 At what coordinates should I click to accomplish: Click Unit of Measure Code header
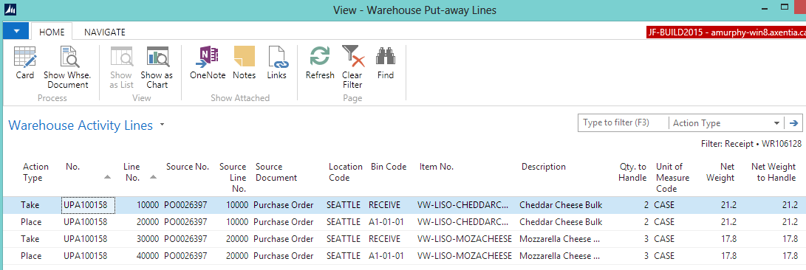(x=673, y=178)
